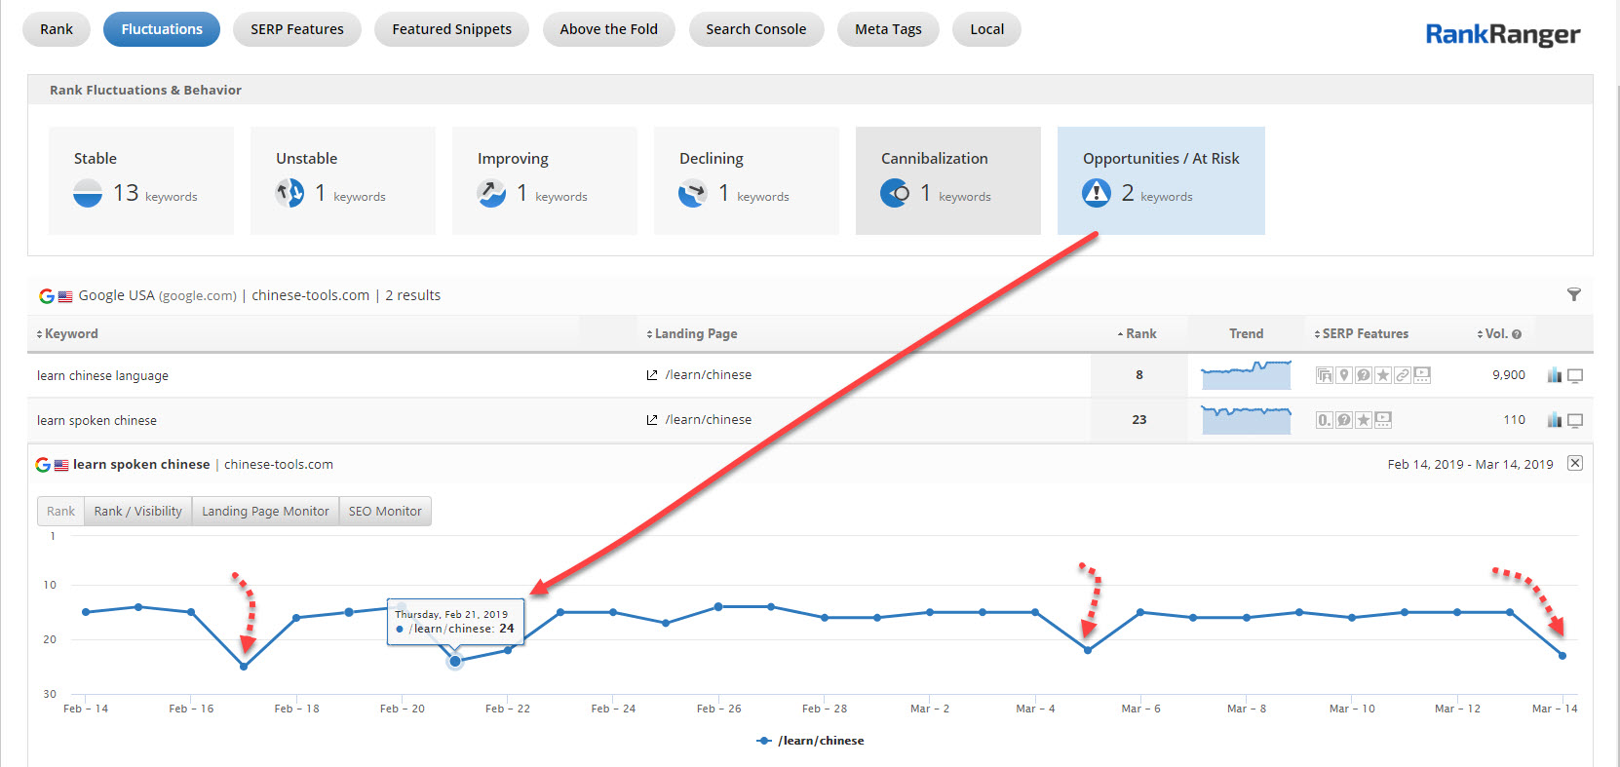This screenshot has width=1620, height=767.
Task: Open the Landing Page Monitor tab
Action: (x=265, y=511)
